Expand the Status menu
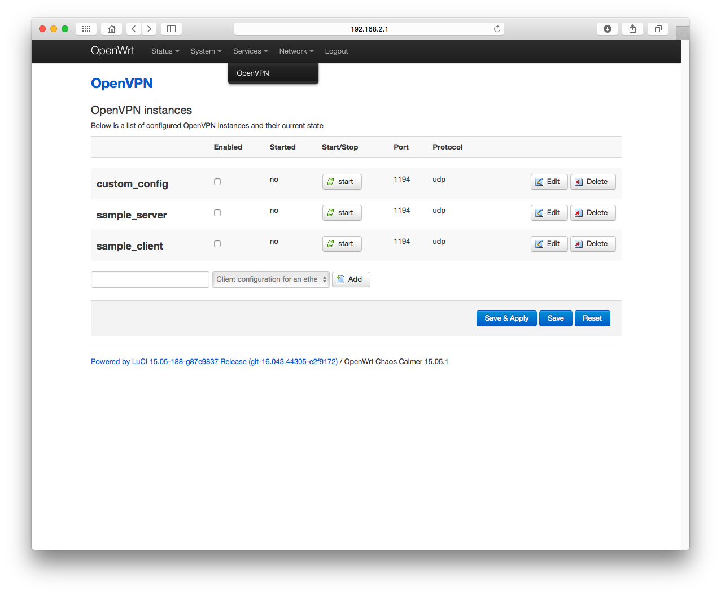Screen dimensions: 721x595 coord(165,51)
